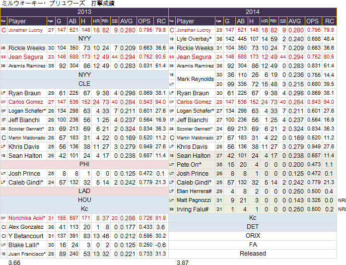Select Jonathan Lucroy in the 2013 table
The width and height of the screenshot is (346, 265).
(26, 30)
